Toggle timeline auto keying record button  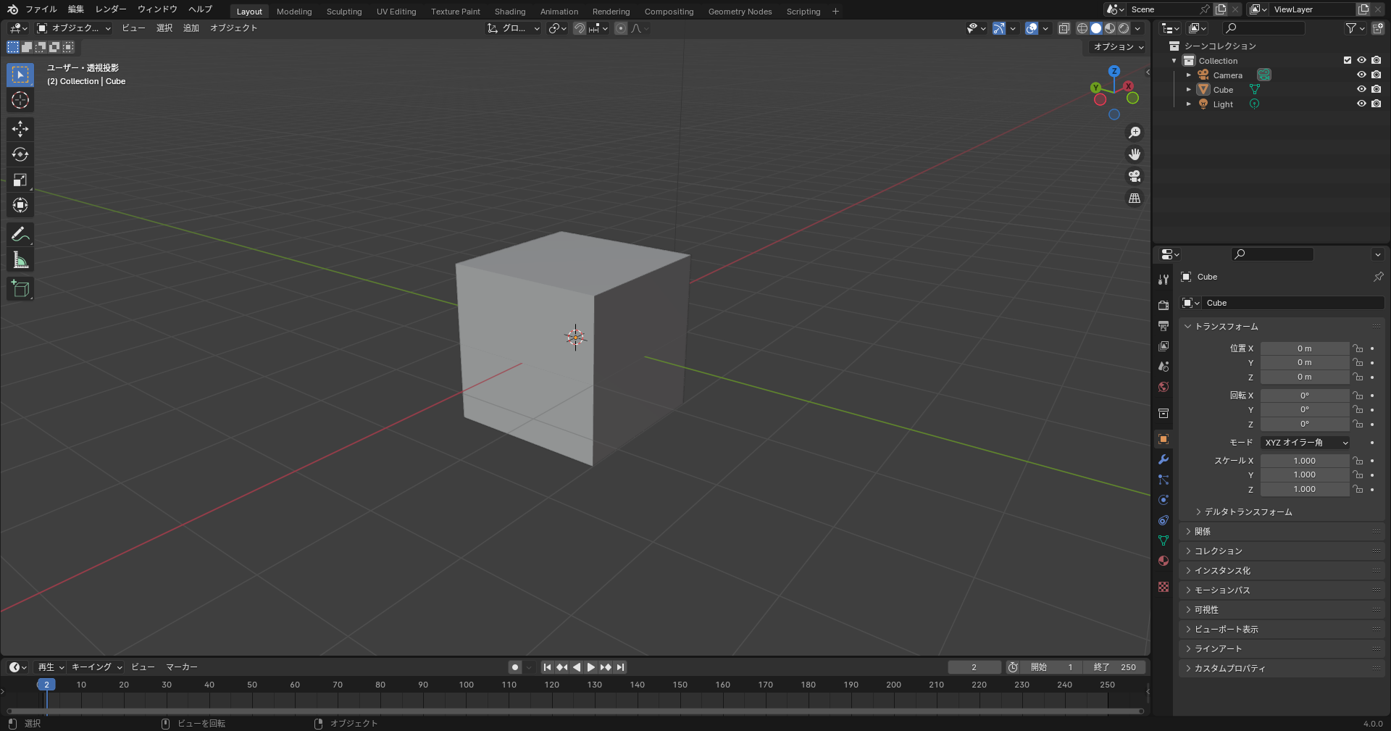514,667
